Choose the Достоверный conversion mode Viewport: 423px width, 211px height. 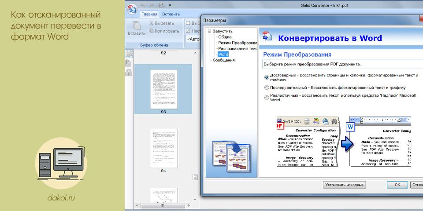(x=267, y=77)
